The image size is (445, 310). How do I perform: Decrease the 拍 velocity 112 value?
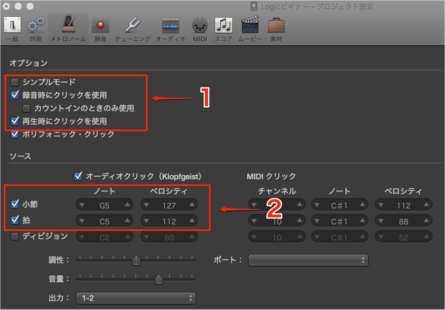click(146, 221)
